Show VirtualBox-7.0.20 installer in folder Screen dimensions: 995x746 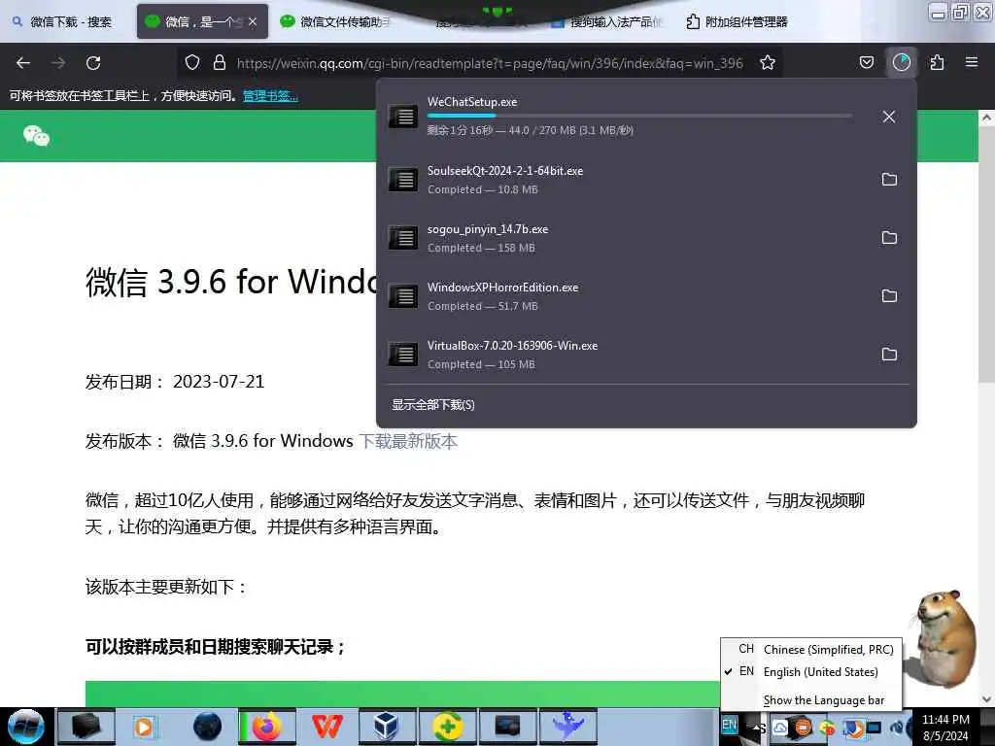point(889,355)
